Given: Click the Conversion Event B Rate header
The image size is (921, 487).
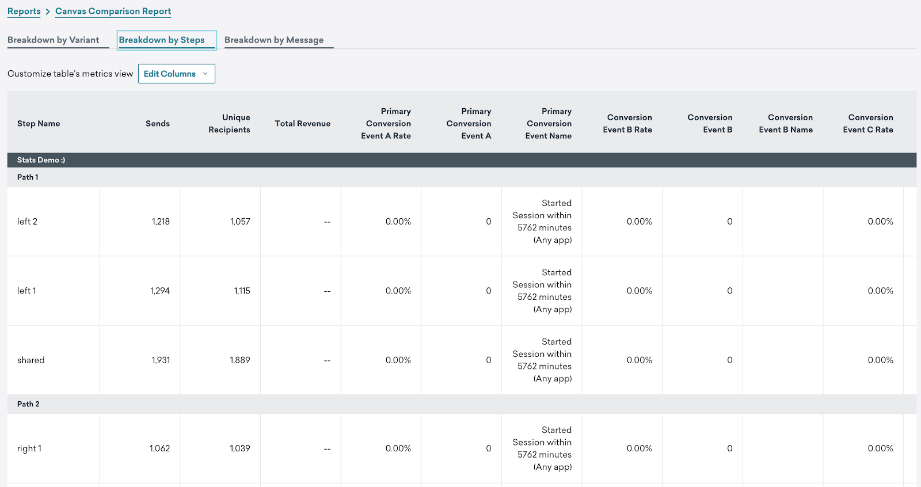Looking at the screenshot, I should point(627,123).
